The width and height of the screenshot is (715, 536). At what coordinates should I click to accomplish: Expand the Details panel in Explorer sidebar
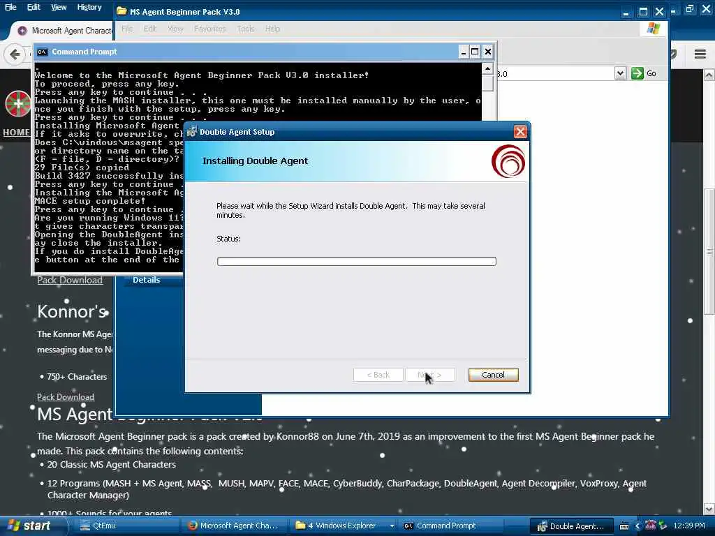[x=147, y=280]
